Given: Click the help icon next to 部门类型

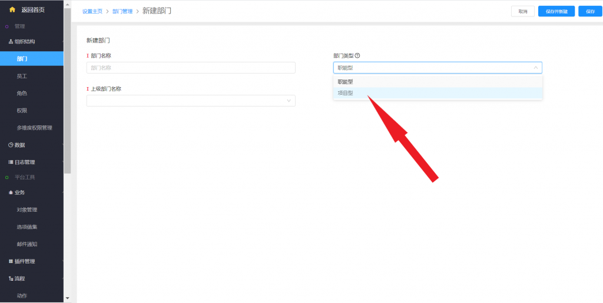Looking at the screenshot, I should point(357,56).
